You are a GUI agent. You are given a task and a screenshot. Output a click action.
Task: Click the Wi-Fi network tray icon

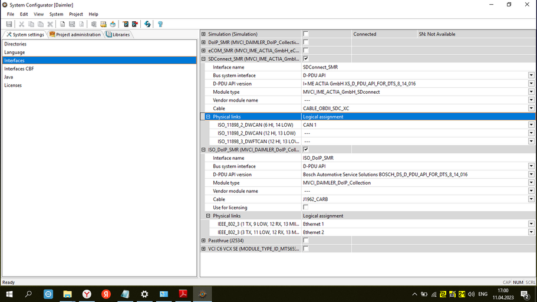click(x=434, y=294)
